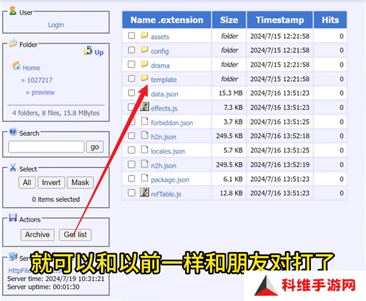Click timestamp 2024/7/16 13:52:18
The image size is (366, 301).
pos(280,136)
